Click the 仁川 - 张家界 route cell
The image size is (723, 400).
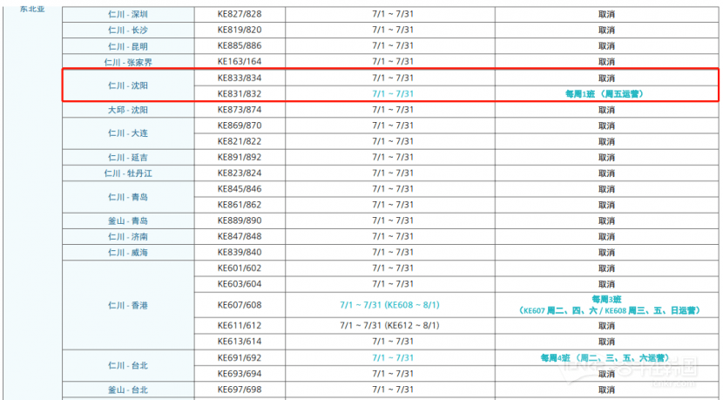(x=127, y=62)
